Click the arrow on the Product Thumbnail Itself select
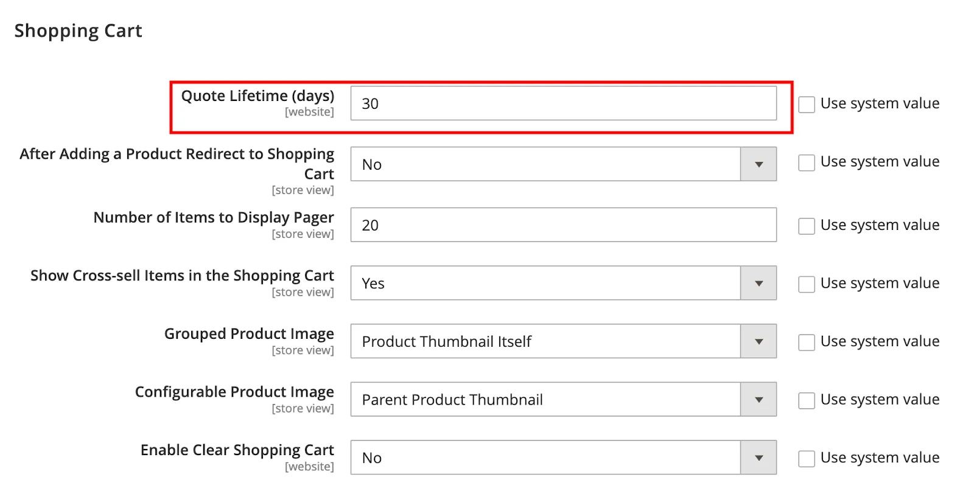974x497 pixels. point(759,341)
